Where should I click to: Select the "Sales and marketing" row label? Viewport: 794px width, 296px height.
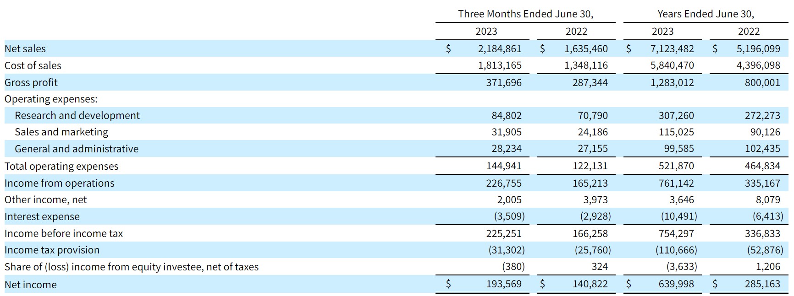[x=61, y=132]
